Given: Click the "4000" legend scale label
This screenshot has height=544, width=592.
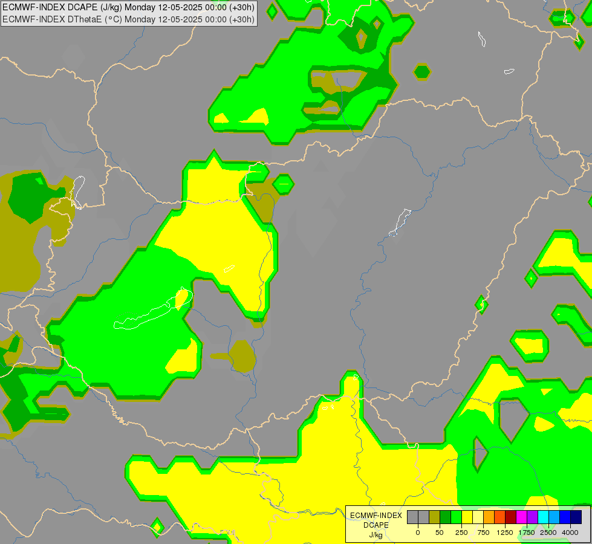Looking at the screenshot, I should pos(570,533).
